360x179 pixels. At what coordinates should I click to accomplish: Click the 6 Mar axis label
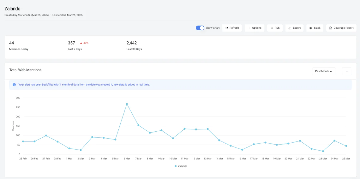pos(127,158)
